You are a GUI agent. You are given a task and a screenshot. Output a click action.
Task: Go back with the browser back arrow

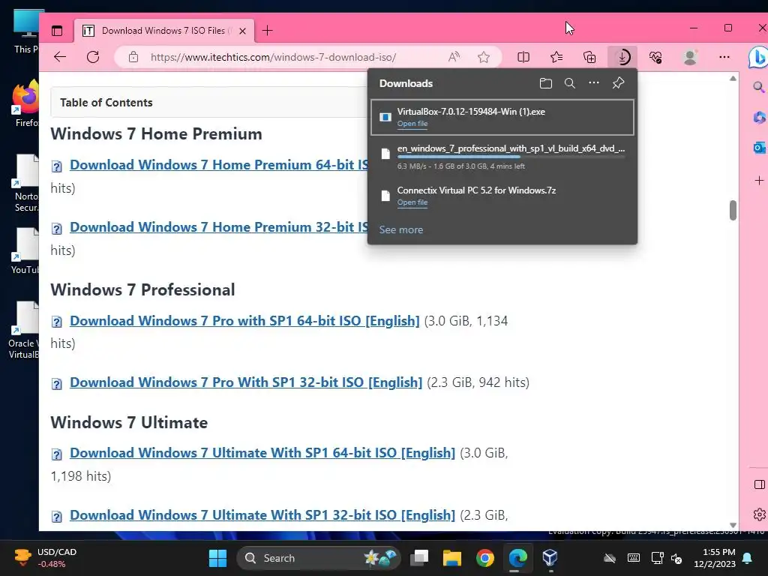(60, 57)
